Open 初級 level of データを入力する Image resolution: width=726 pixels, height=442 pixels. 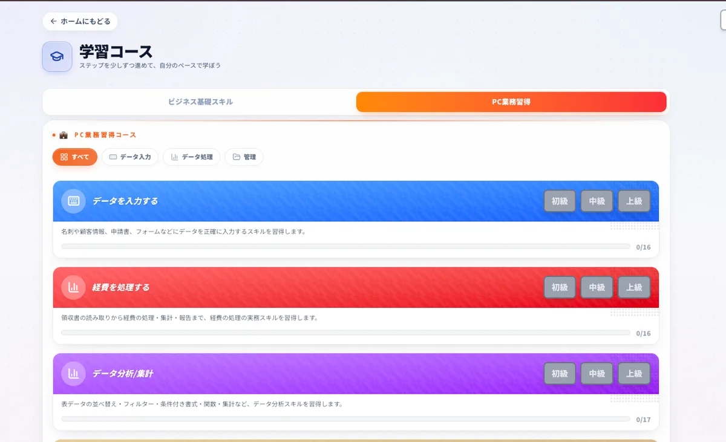[560, 201]
